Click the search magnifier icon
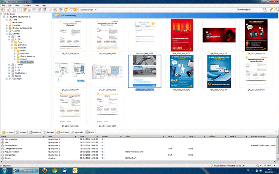279x174 pixels. (266, 9)
